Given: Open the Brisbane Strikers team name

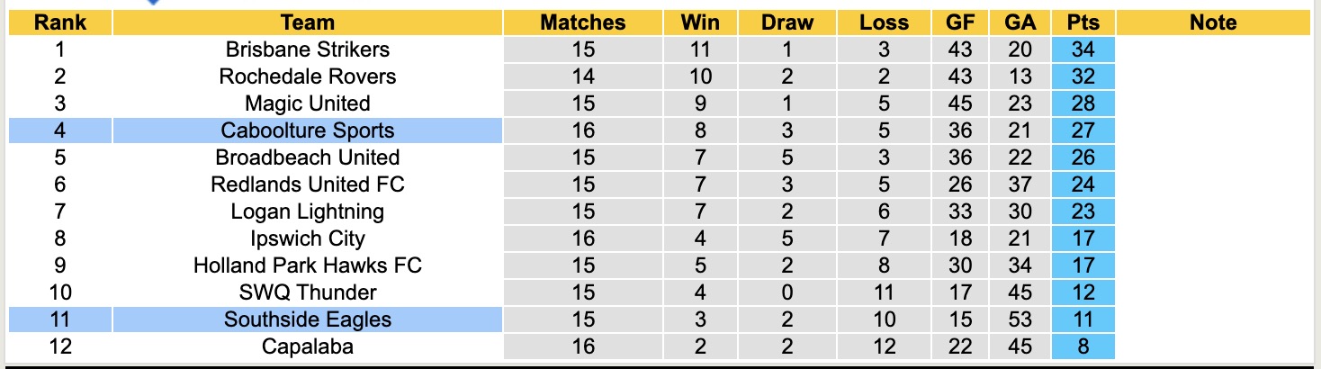Looking at the screenshot, I should click(x=308, y=49).
